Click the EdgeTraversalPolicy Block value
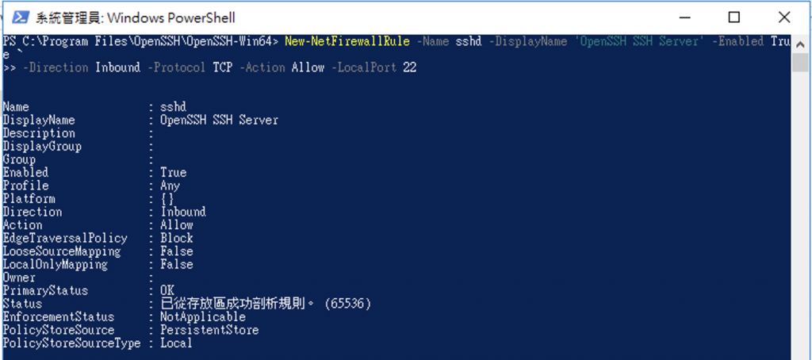 pos(177,238)
